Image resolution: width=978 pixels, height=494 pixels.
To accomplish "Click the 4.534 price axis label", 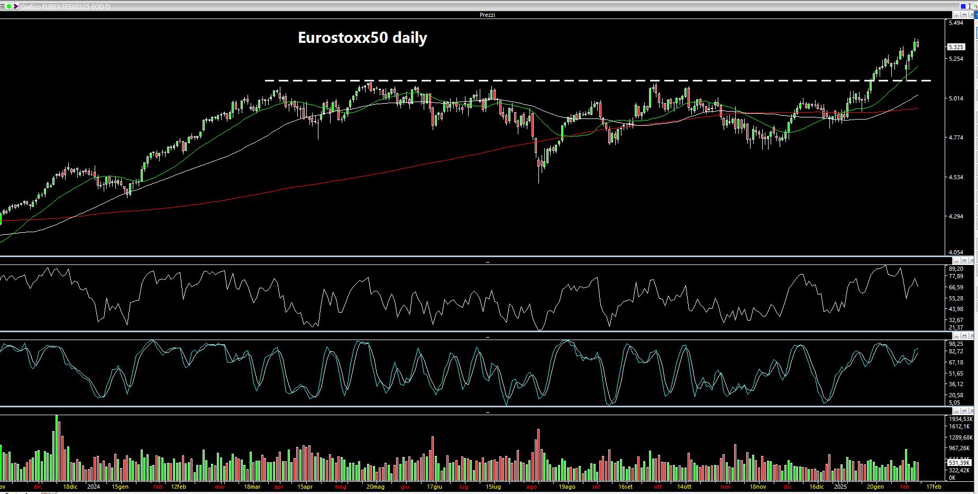I will point(956,177).
